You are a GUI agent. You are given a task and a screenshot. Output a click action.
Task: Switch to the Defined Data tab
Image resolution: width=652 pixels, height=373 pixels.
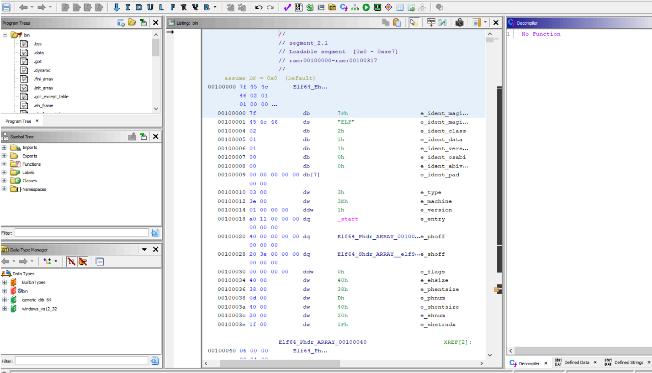point(576,362)
